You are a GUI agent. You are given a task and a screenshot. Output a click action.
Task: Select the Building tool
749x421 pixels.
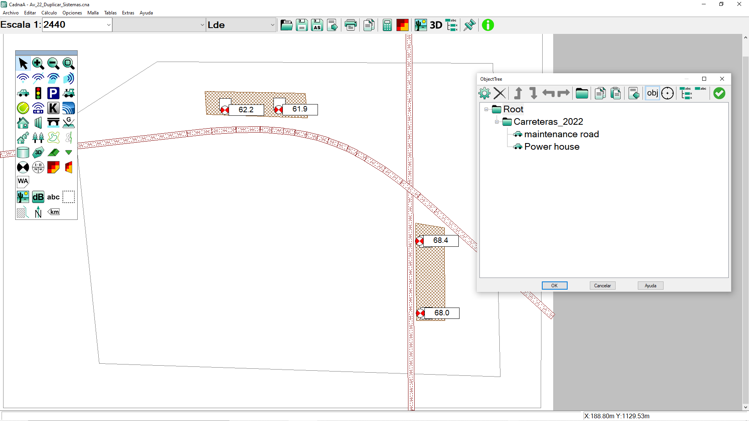click(x=23, y=123)
